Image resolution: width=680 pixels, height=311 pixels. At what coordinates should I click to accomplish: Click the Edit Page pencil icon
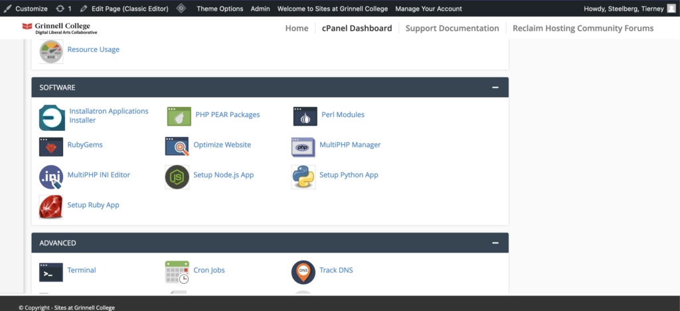pyautogui.click(x=84, y=9)
